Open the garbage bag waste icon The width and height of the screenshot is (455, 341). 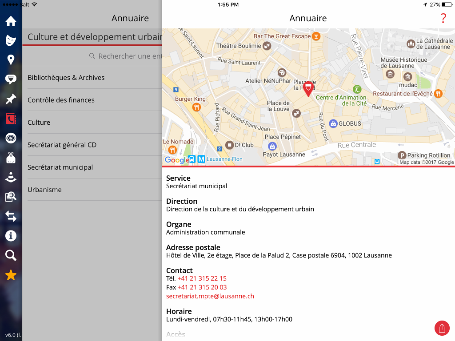point(11,158)
